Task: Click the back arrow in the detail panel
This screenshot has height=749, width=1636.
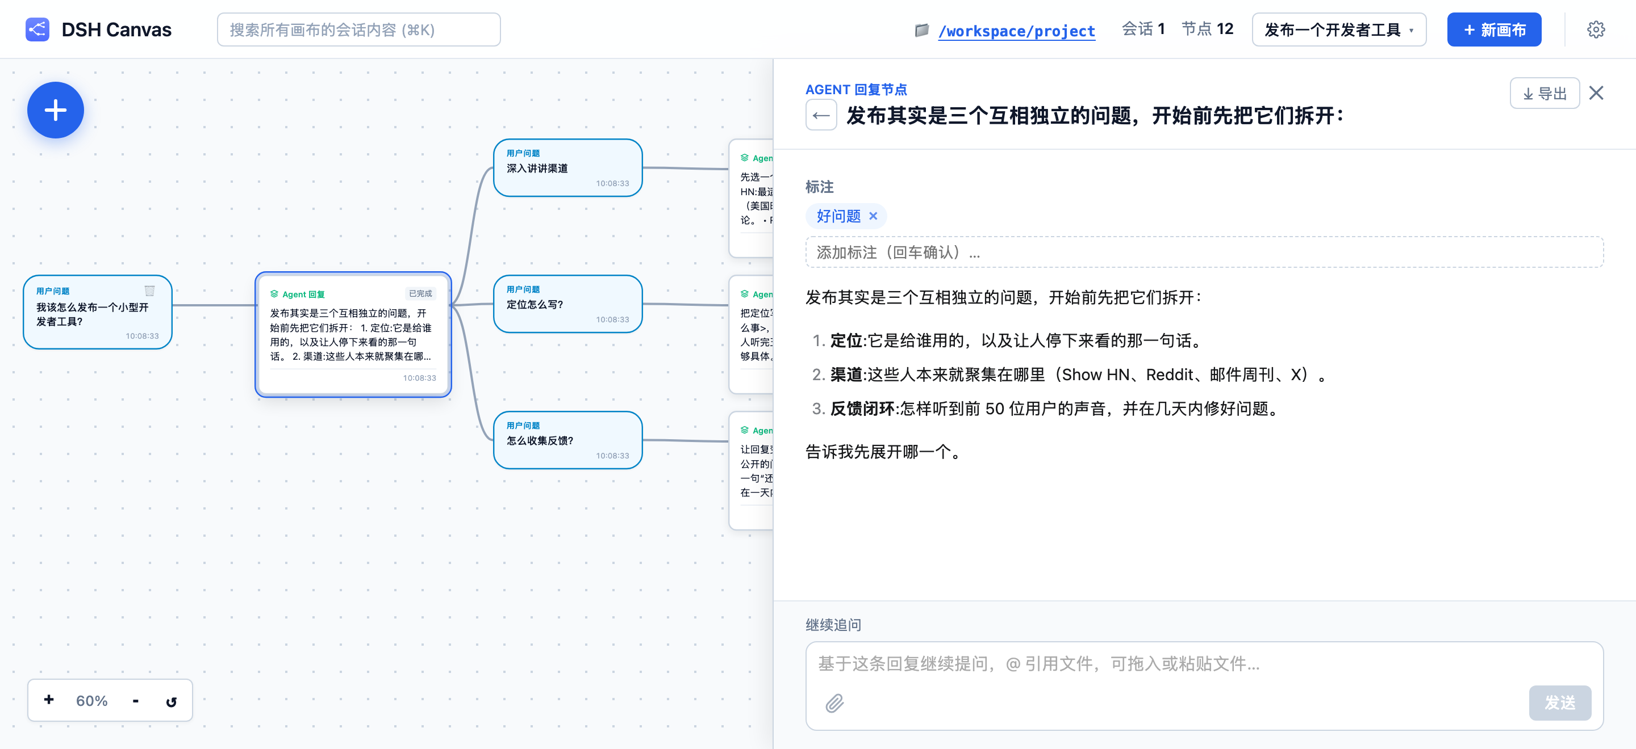Action: (820, 115)
